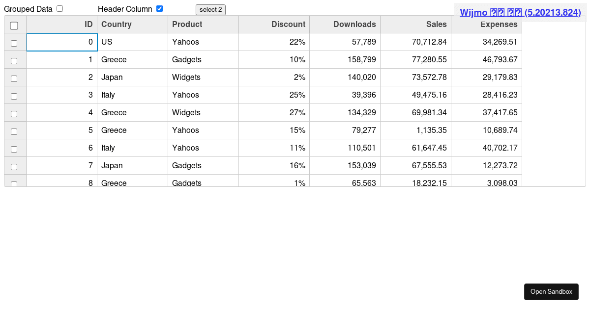
Task: Click the Downloads column header
Action: [345, 25]
